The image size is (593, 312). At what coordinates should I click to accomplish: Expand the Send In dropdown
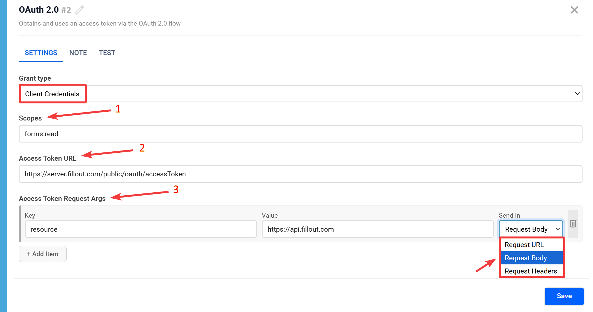526,229
